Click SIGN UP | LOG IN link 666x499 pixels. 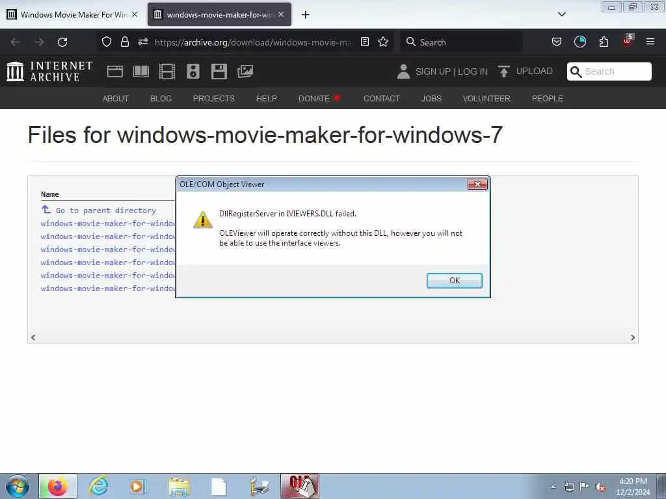coord(451,71)
